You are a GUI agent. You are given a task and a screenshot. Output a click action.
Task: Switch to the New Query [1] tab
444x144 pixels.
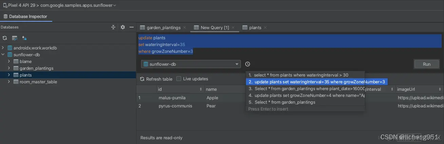pyautogui.click(x=215, y=27)
